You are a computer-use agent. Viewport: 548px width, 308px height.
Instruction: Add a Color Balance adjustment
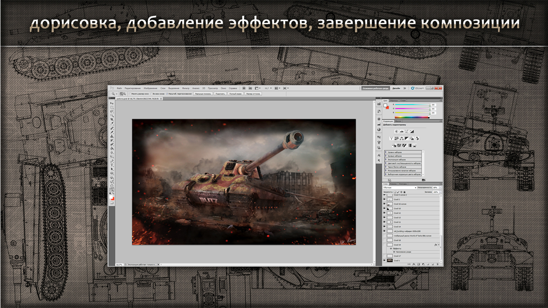click(x=402, y=138)
